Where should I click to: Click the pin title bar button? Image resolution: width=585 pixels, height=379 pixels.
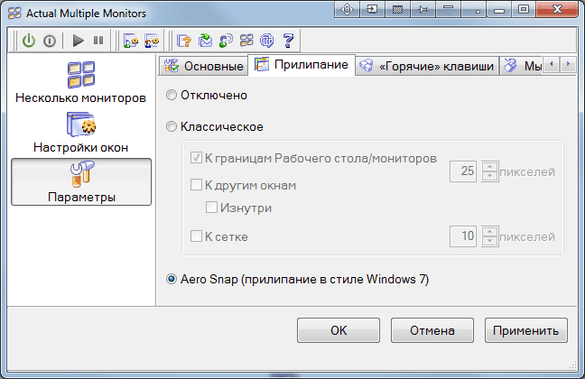coord(423,9)
